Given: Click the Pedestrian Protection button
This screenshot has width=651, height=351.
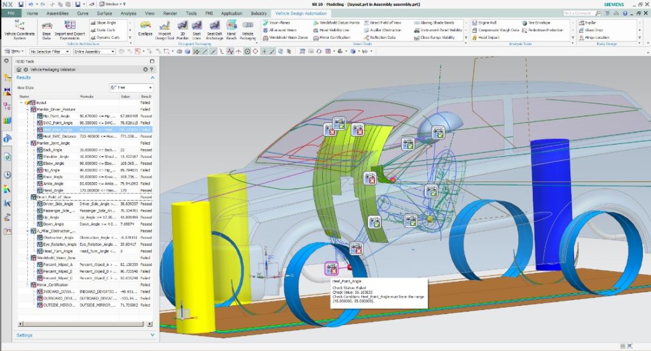Looking at the screenshot, I should (x=545, y=30).
